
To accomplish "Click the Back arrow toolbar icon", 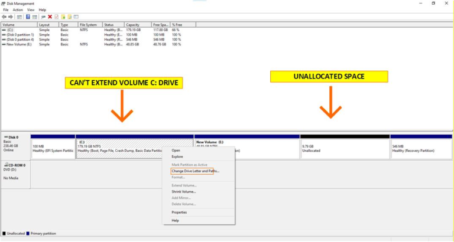I will click(x=4, y=17).
